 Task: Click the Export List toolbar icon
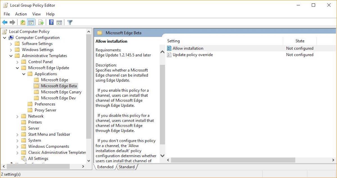coord(41,22)
